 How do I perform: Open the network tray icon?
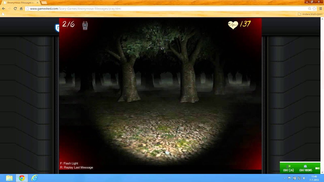pyautogui.click(x=299, y=178)
